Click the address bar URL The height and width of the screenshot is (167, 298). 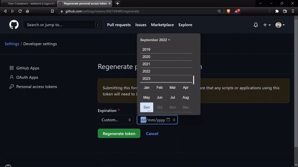[102, 11]
